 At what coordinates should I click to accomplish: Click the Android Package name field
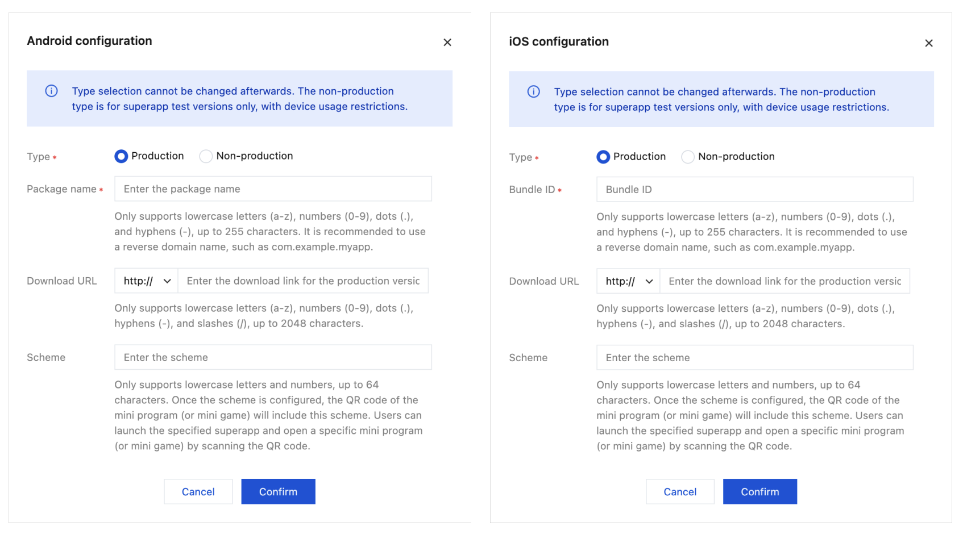coord(273,189)
